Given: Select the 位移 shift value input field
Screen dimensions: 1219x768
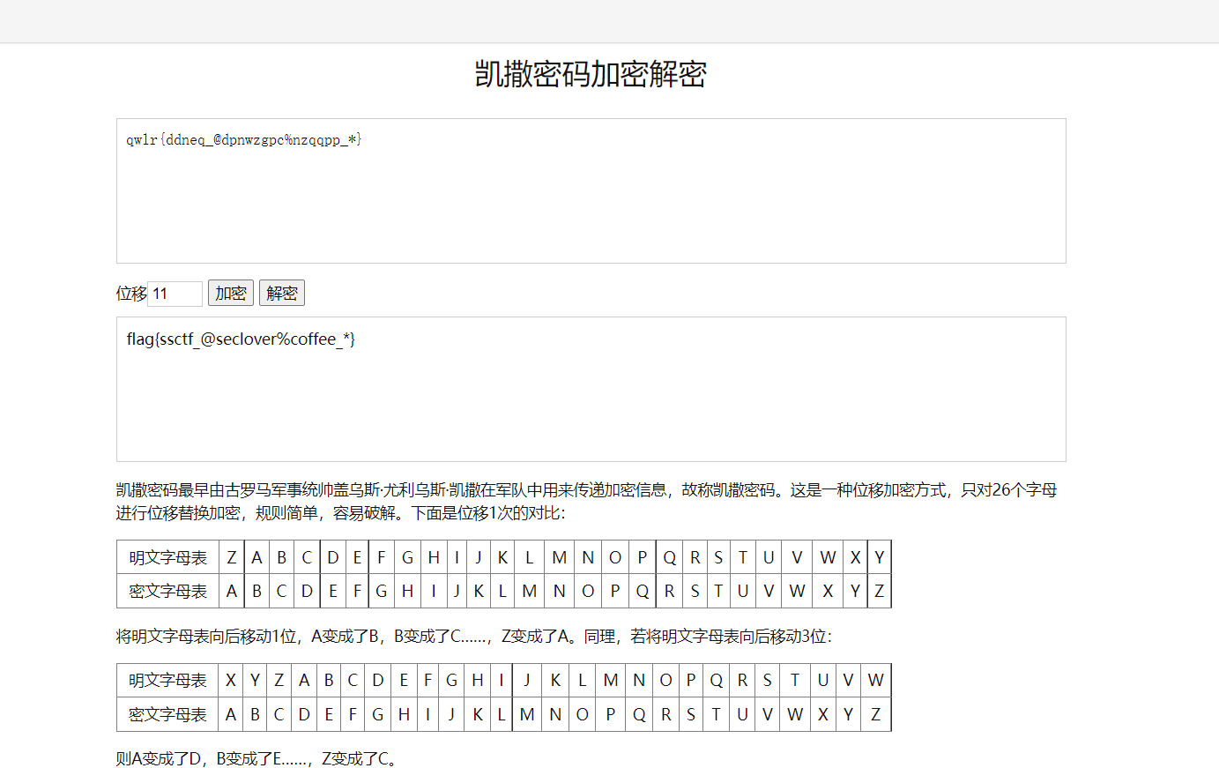Looking at the screenshot, I should click(x=175, y=293).
